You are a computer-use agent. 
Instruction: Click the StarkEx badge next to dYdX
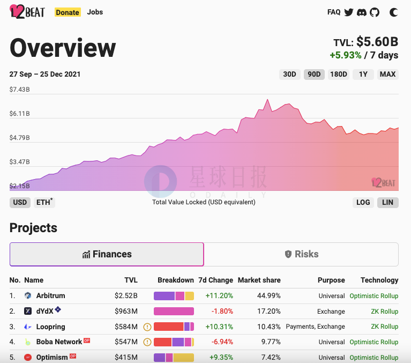pyautogui.click(x=58, y=309)
